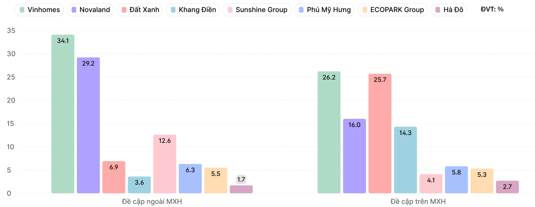
Task: Click Vinhomes green legend color swatch
Action: (x=22, y=10)
